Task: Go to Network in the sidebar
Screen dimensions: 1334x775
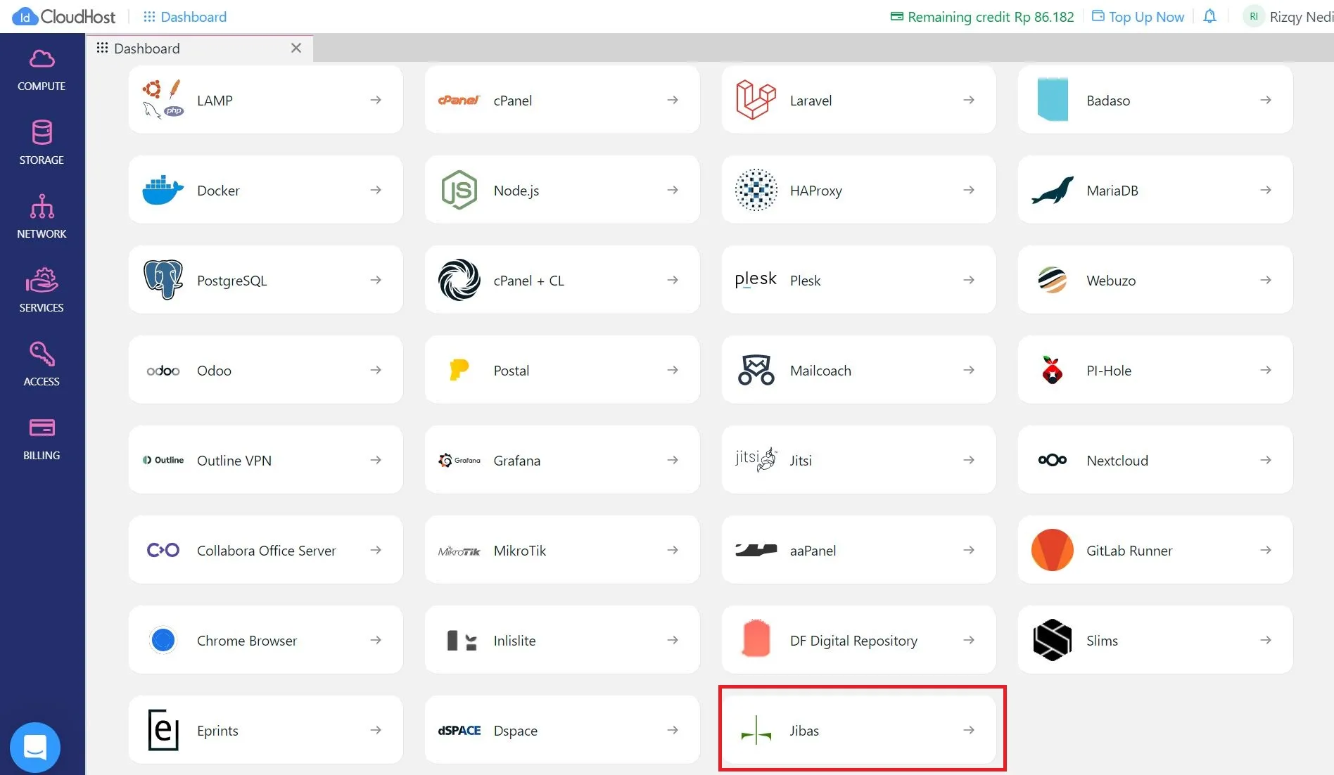Action: [x=42, y=217]
